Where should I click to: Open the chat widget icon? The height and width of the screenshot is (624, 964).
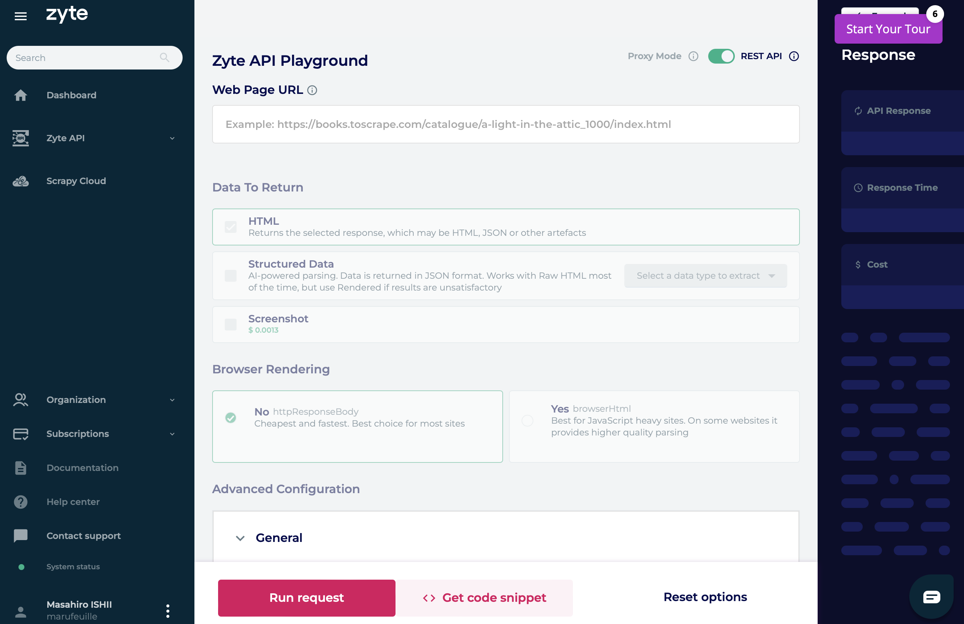pos(931,597)
